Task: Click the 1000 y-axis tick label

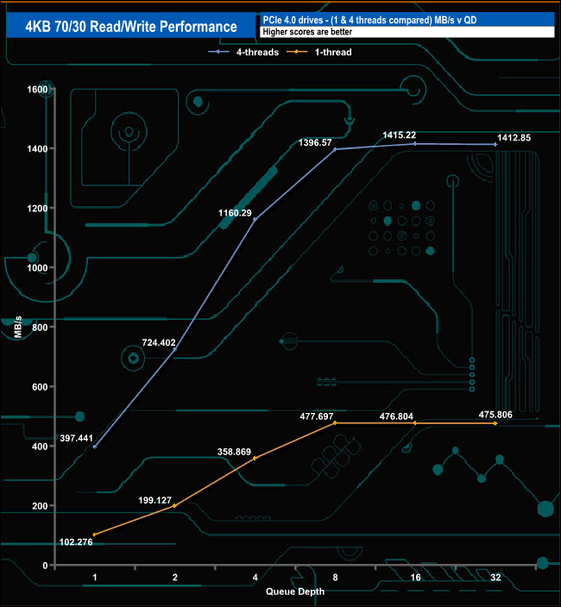Action: point(37,268)
